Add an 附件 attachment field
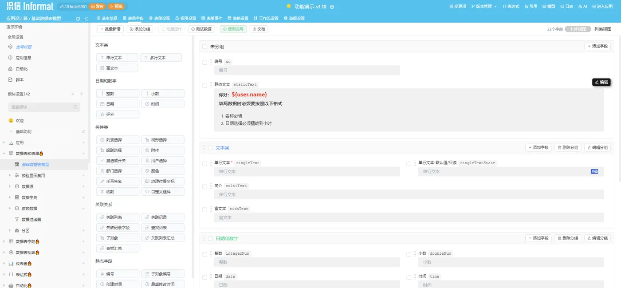 pyautogui.click(x=163, y=150)
